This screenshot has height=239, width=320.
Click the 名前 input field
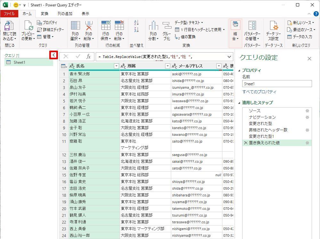tap(277, 84)
